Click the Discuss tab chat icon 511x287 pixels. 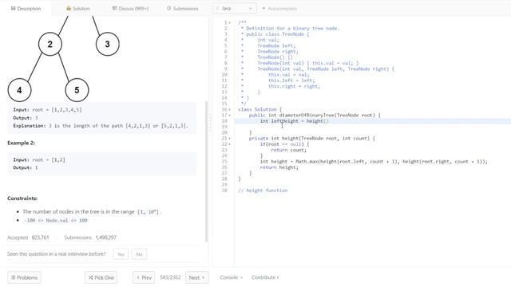(x=114, y=9)
